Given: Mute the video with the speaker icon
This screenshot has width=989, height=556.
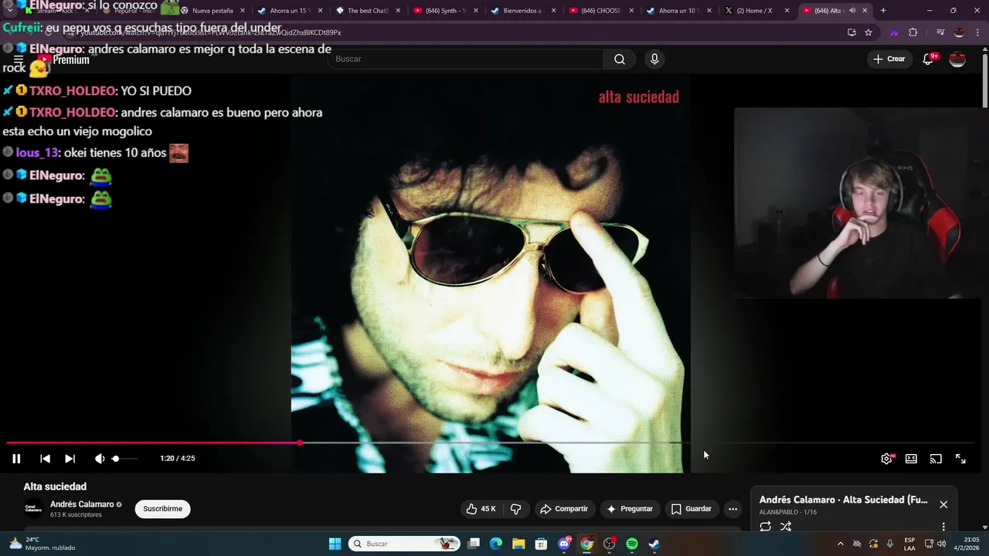Looking at the screenshot, I should pyautogui.click(x=99, y=459).
